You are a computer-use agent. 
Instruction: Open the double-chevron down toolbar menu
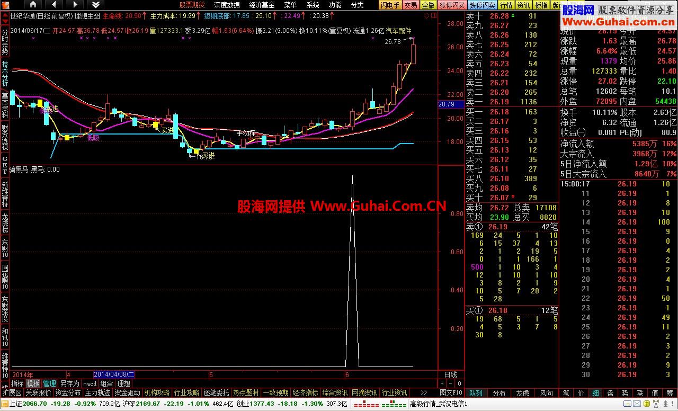coord(95,5)
